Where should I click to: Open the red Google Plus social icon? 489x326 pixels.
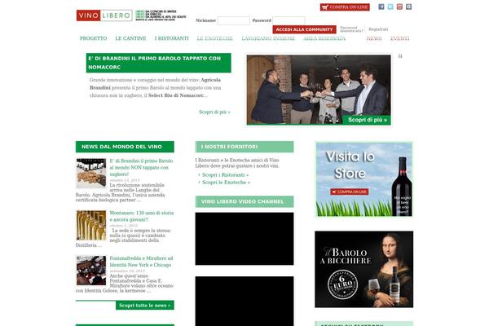tap(399, 7)
